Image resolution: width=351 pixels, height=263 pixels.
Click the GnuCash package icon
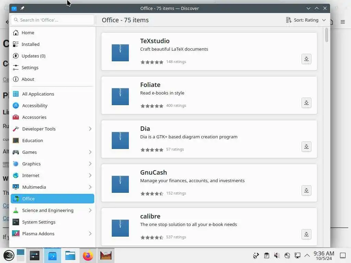[x=120, y=184]
